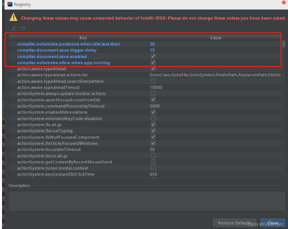Select actionSystem.keyGestureDblClickTime key
288x229 pixels.
point(56,174)
